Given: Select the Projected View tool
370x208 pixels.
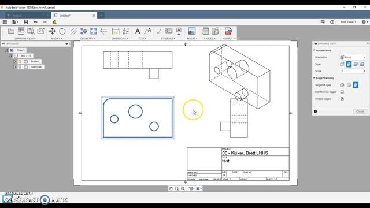Looking at the screenshot, I should tap(21, 31).
